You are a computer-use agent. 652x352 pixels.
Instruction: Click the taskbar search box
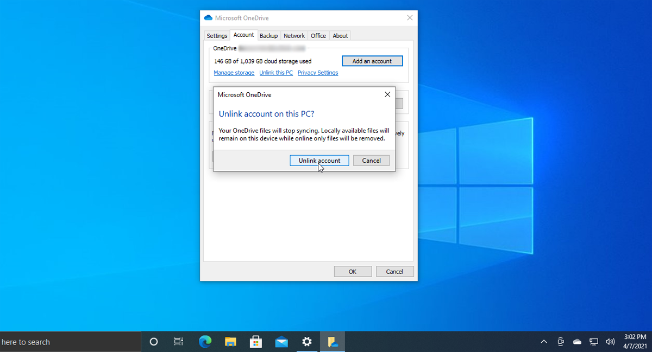pos(71,342)
